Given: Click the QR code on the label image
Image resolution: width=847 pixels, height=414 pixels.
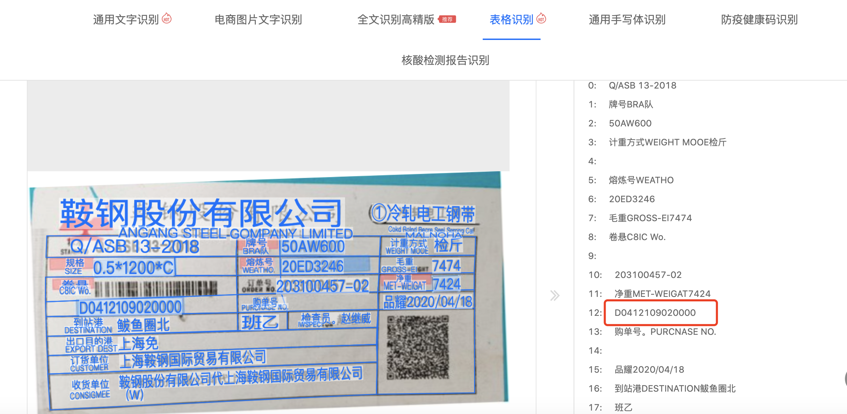Looking at the screenshot, I should pos(418,348).
